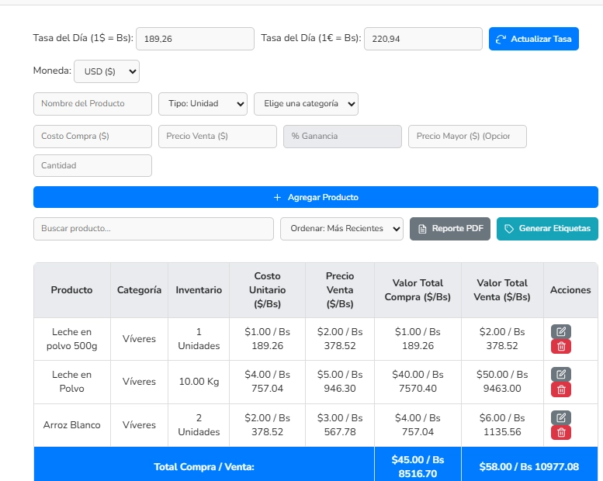Click the Cantidad input field
The height and width of the screenshot is (481, 603).
tap(92, 165)
